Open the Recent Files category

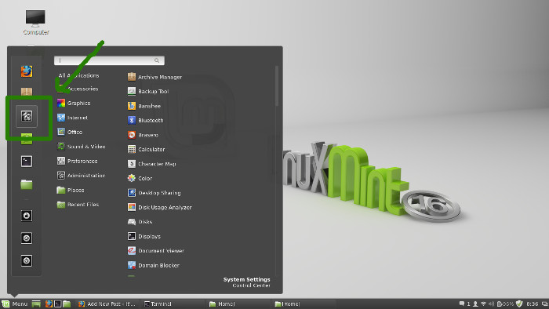pos(78,205)
